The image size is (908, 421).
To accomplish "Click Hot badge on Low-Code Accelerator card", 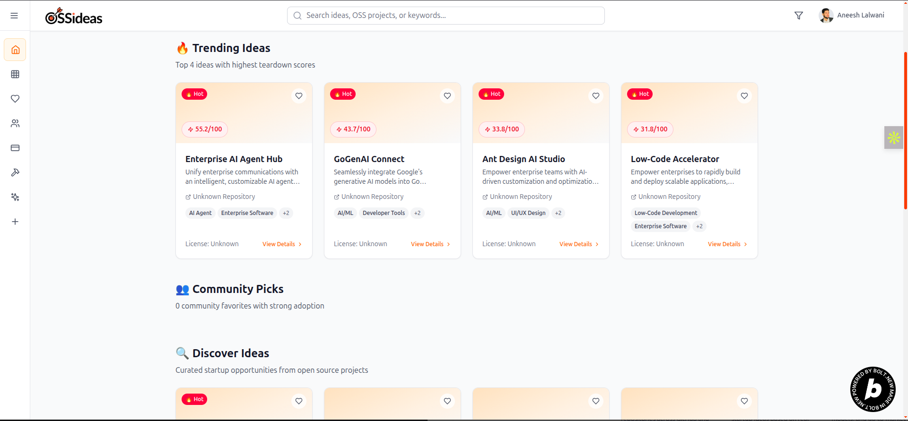I will tap(640, 94).
